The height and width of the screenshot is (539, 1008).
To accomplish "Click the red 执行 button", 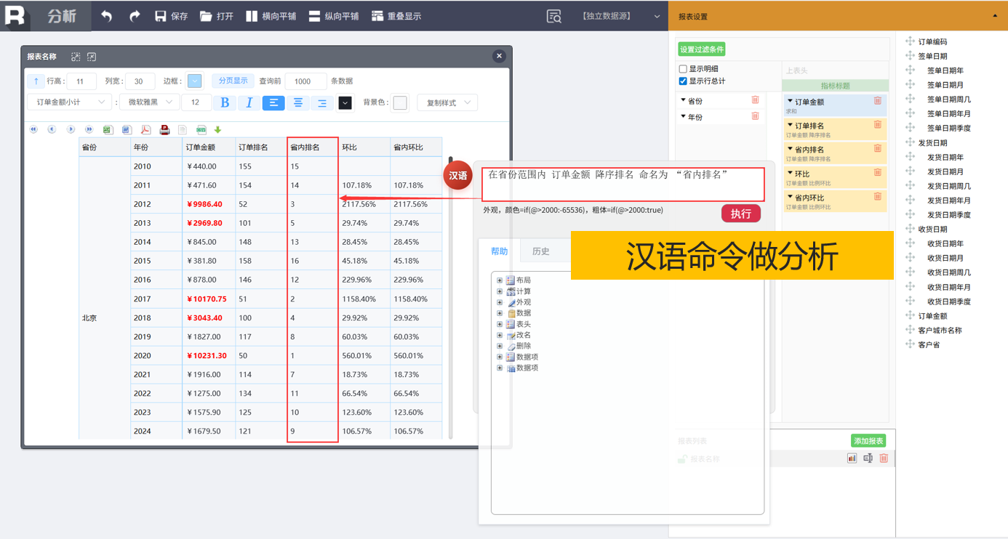I will tap(740, 214).
